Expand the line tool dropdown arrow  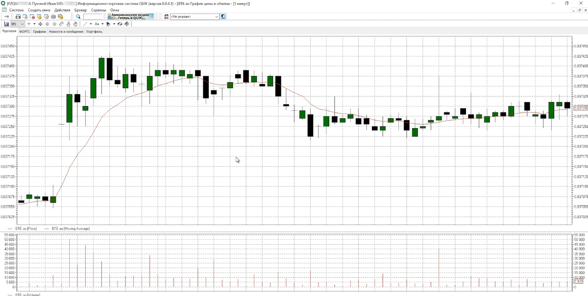point(91,23)
